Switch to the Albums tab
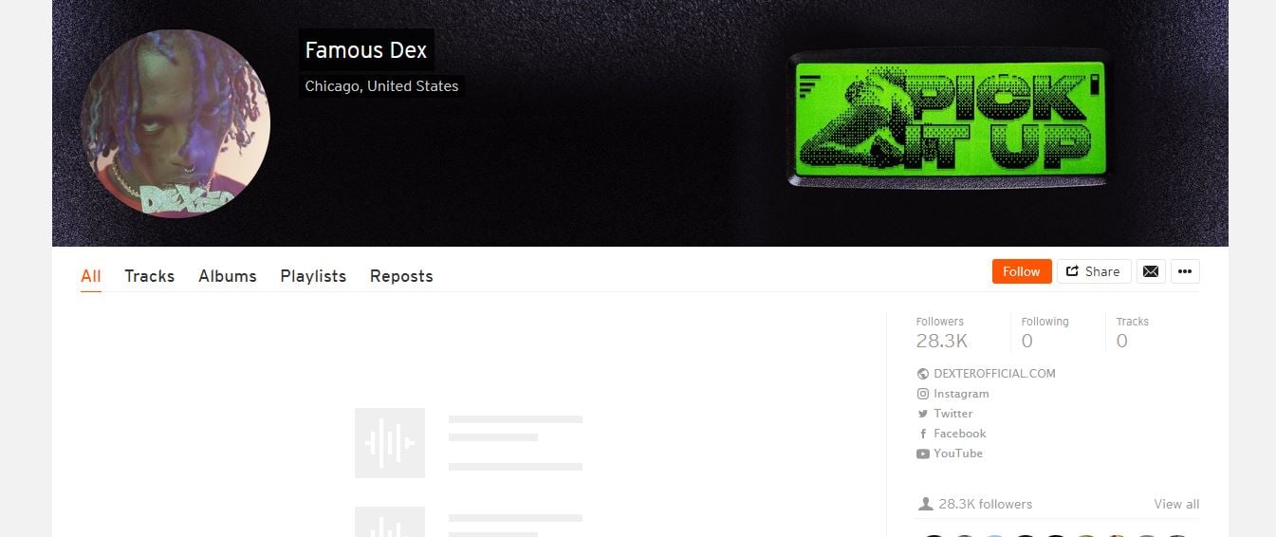 (x=228, y=276)
